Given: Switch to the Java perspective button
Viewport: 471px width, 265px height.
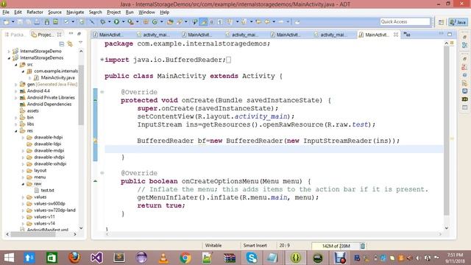Looking at the screenshot, I should click(458, 22).
